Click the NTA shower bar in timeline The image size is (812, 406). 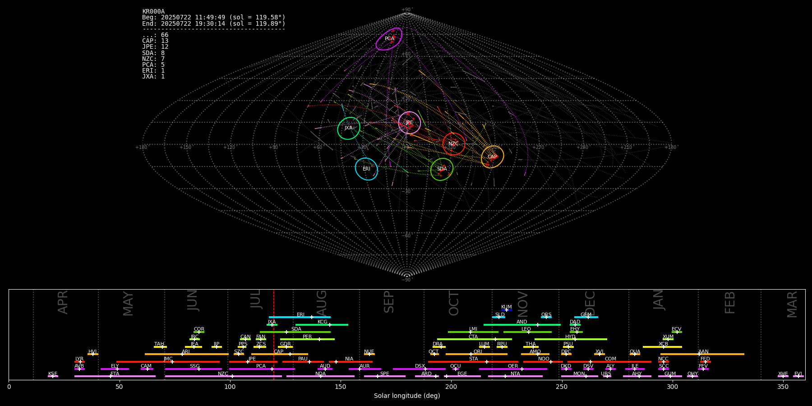(515, 376)
